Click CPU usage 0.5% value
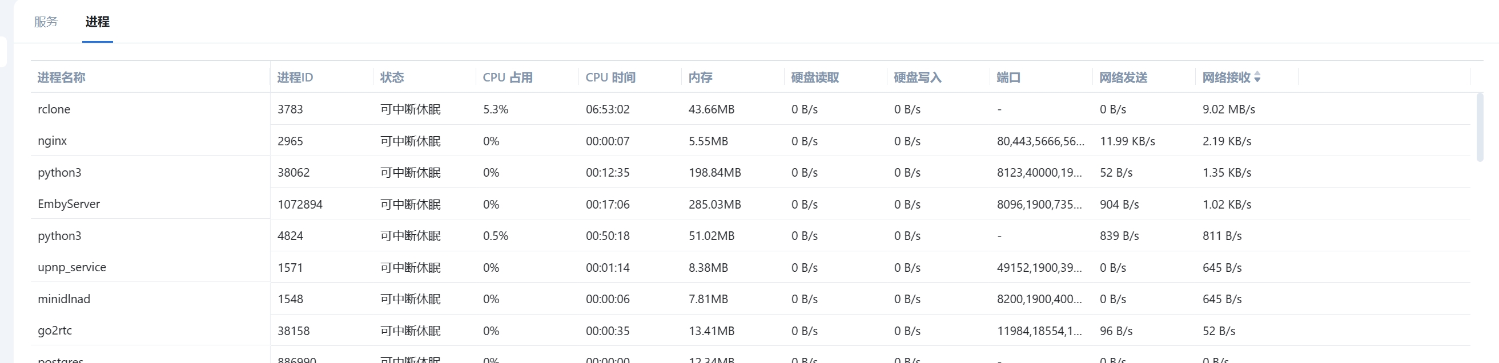 [496, 236]
